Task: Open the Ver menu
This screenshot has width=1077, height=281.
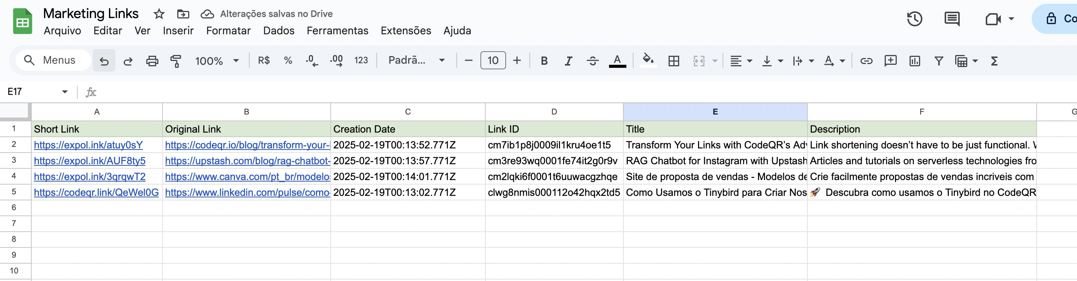Action: coord(142,31)
